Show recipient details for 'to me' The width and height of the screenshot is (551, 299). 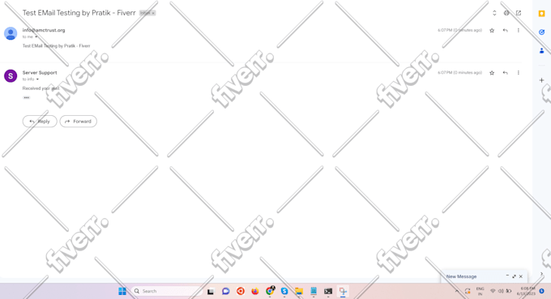[x=36, y=37]
